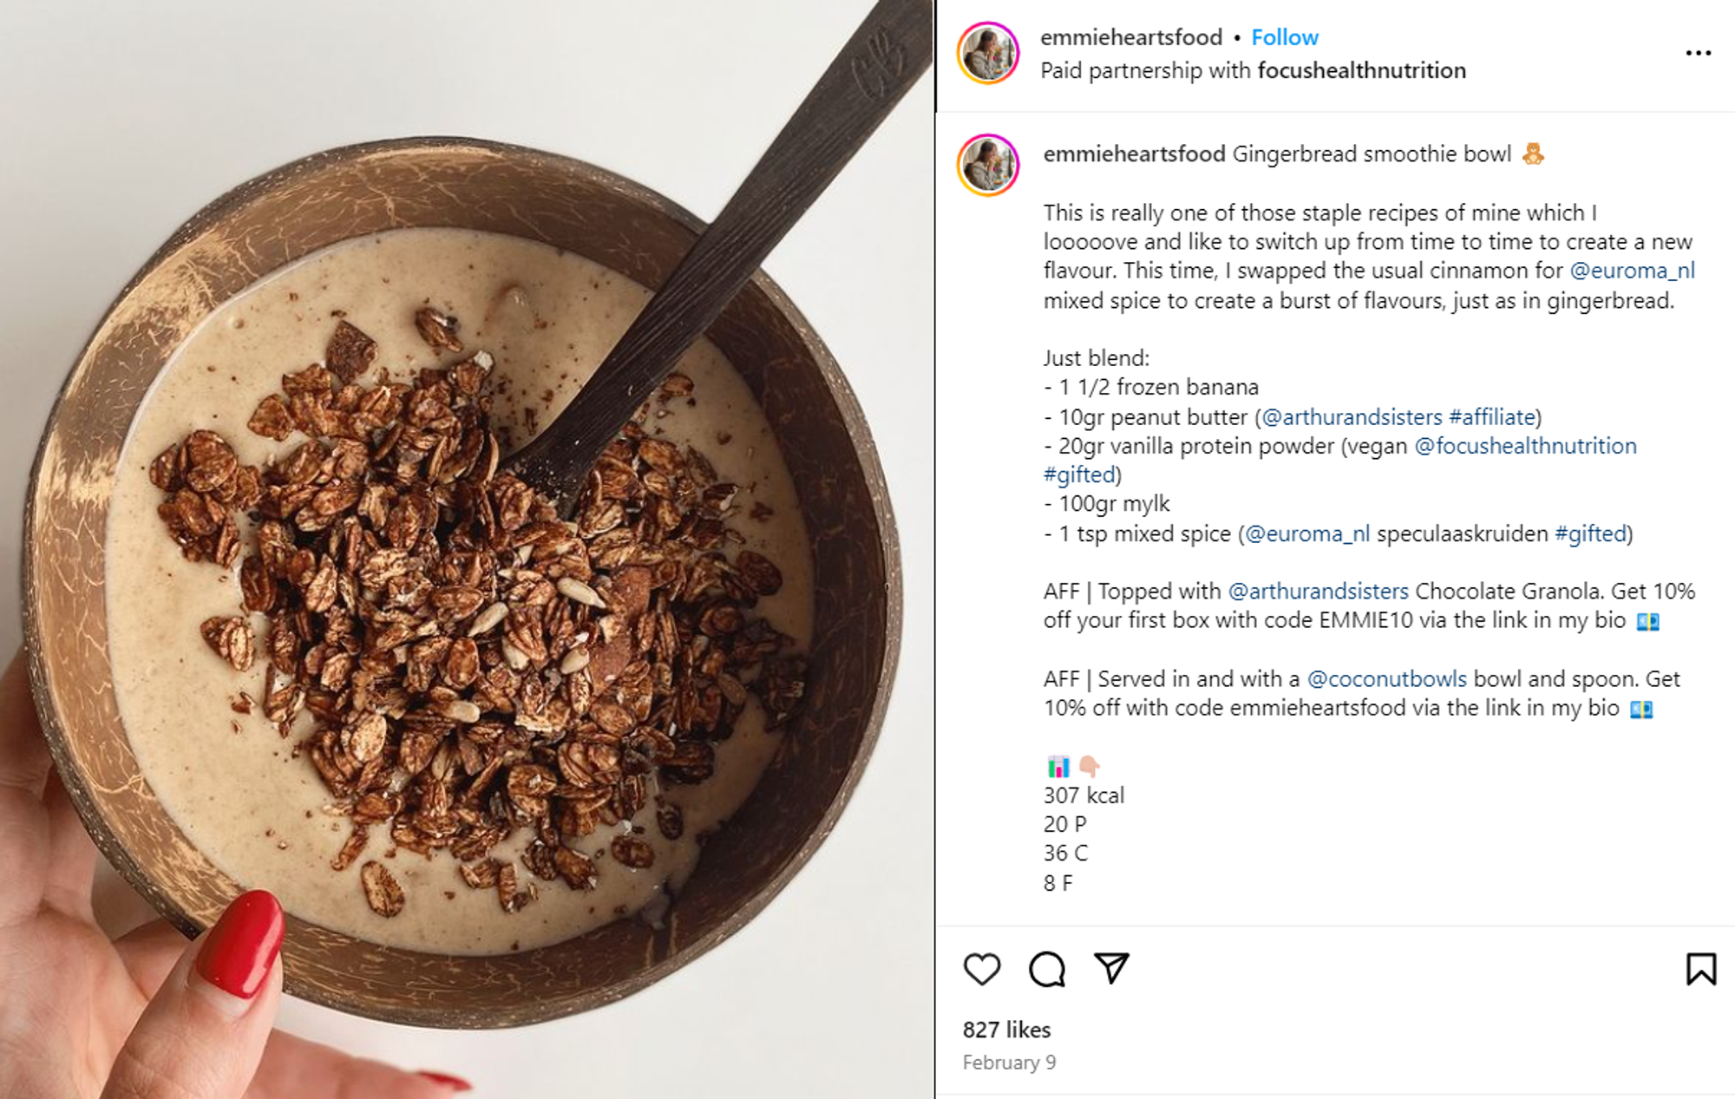Open the three-dot more options menu

click(x=1699, y=53)
